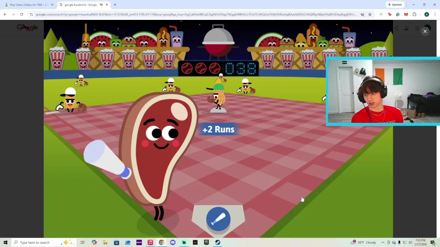Viewport: 440px width, 247px height.
Task: Open File Explorer from the taskbar
Action: point(105,243)
